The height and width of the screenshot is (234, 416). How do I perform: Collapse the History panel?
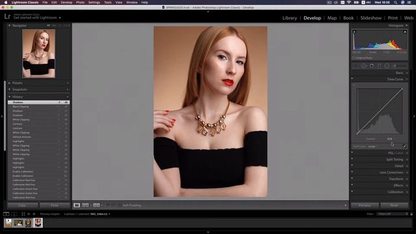(9, 97)
